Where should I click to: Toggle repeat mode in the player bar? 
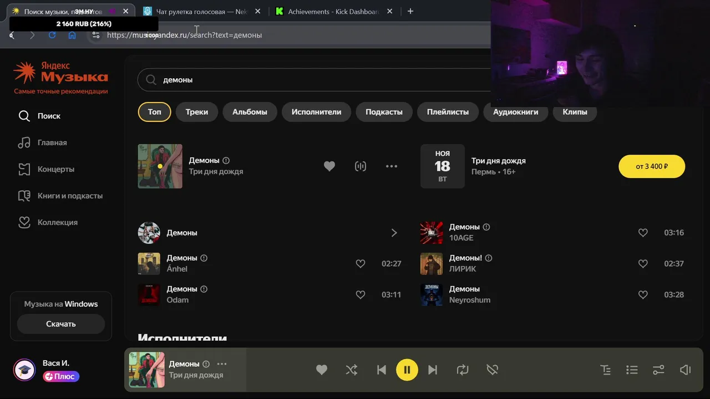pos(463,370)
